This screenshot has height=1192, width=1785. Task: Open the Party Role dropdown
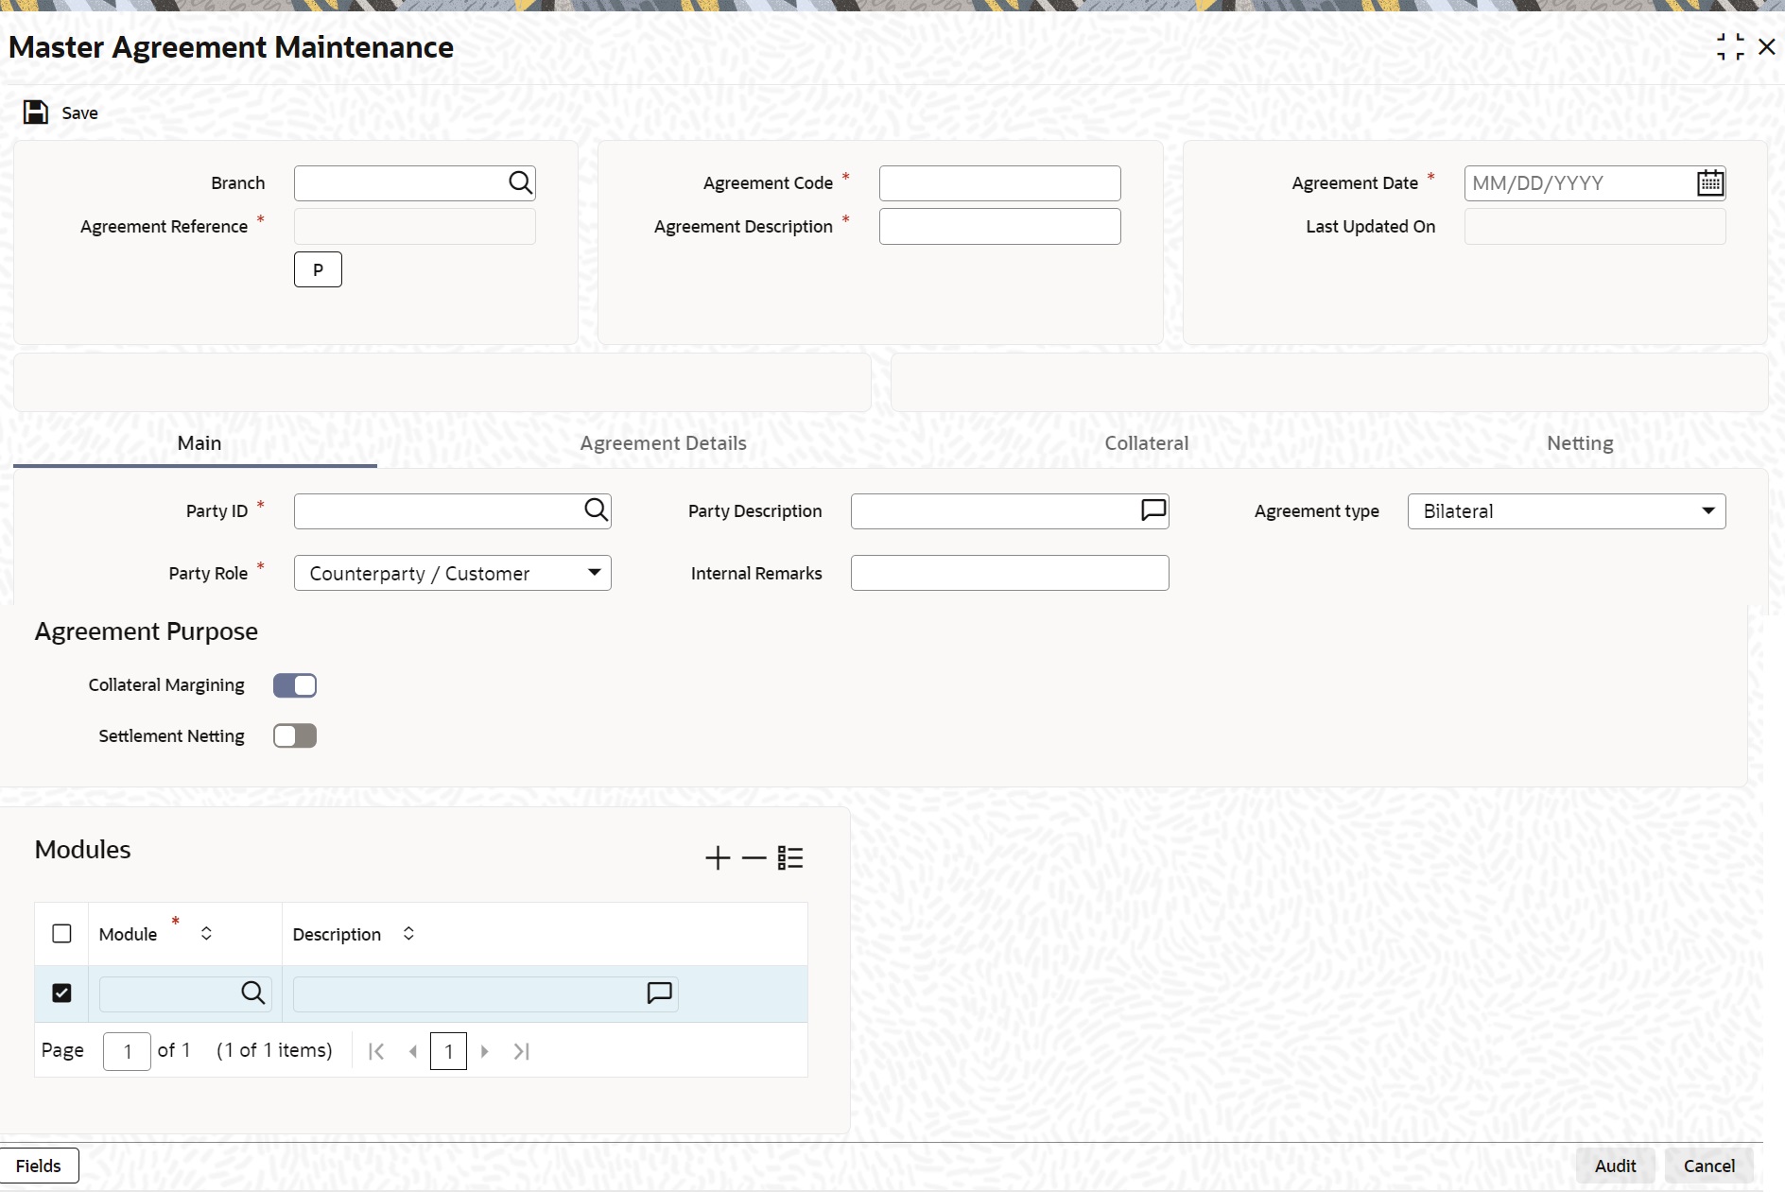click(453, 573)
